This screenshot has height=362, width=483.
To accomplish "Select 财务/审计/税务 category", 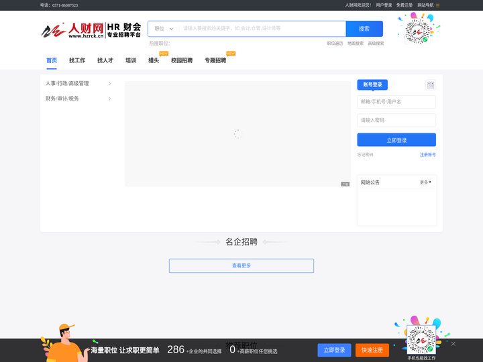I will pyautogui.click(x=62, y=99).
